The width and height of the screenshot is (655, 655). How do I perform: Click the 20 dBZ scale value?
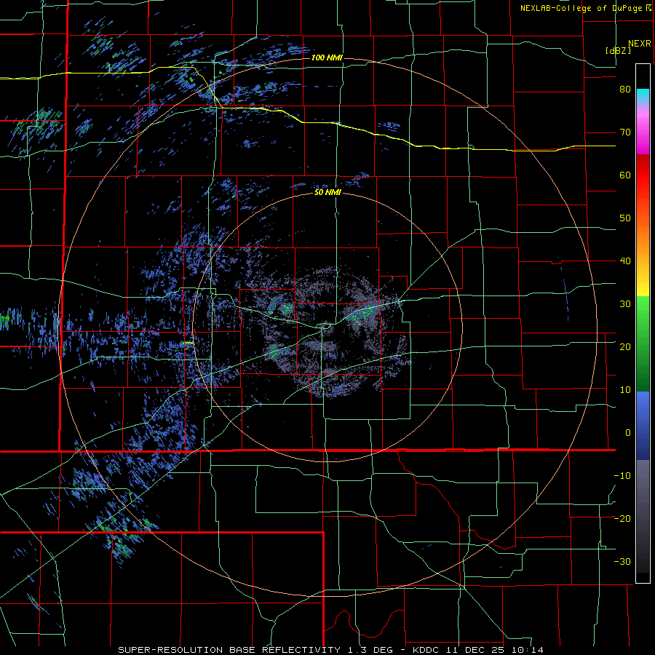(x=625, y=346)
